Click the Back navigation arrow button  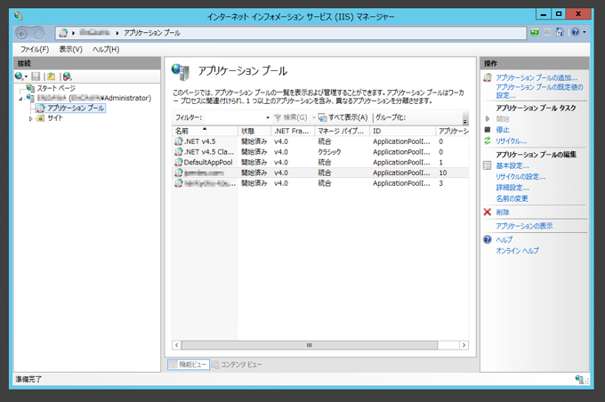[x=22, y=34]
